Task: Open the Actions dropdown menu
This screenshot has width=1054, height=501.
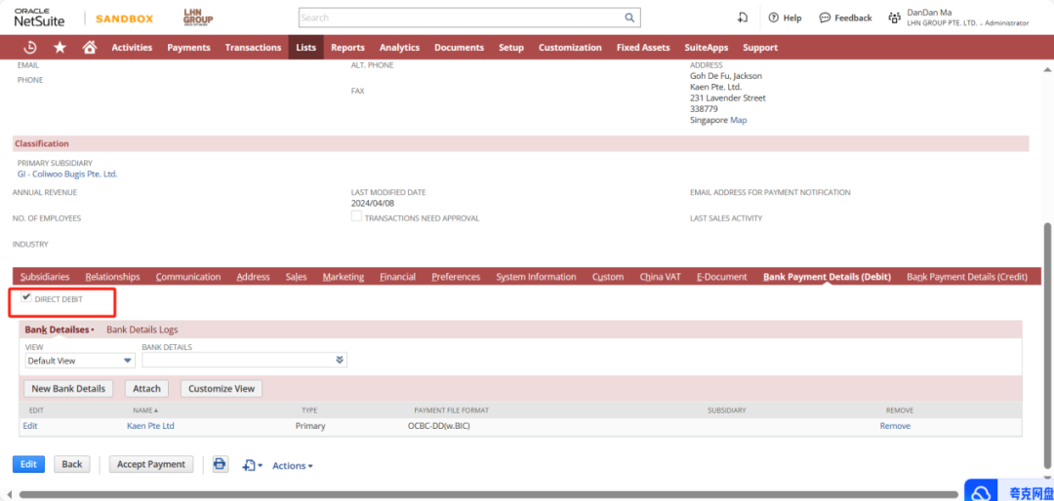Action: [293, 465]
